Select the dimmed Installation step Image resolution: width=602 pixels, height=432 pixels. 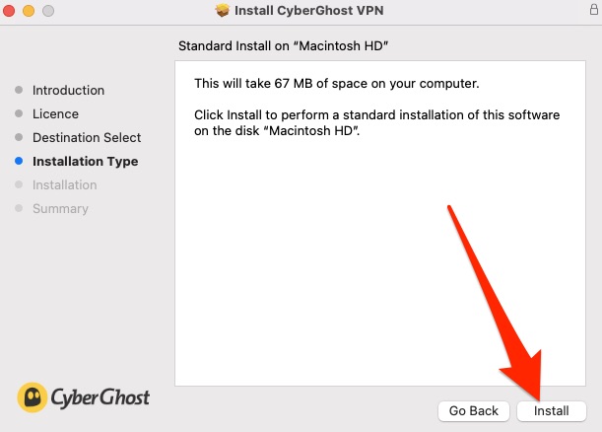pos(64,184)
